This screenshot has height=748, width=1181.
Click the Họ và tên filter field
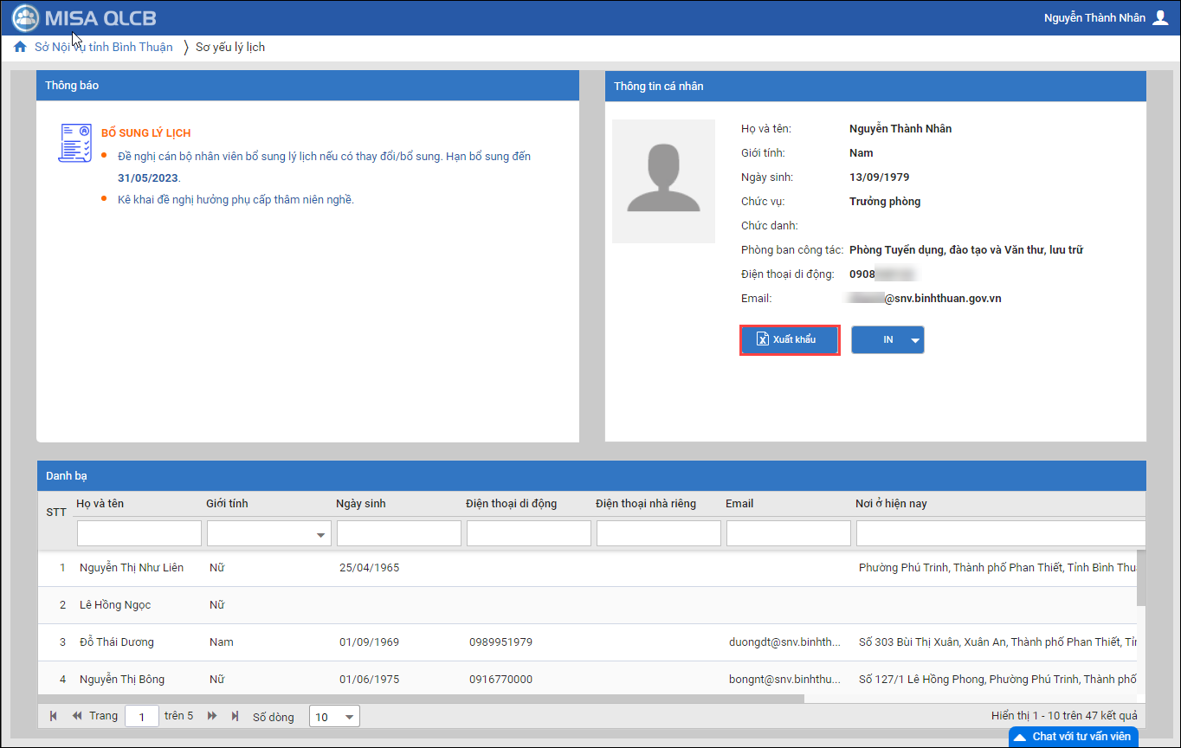point(139,533)
